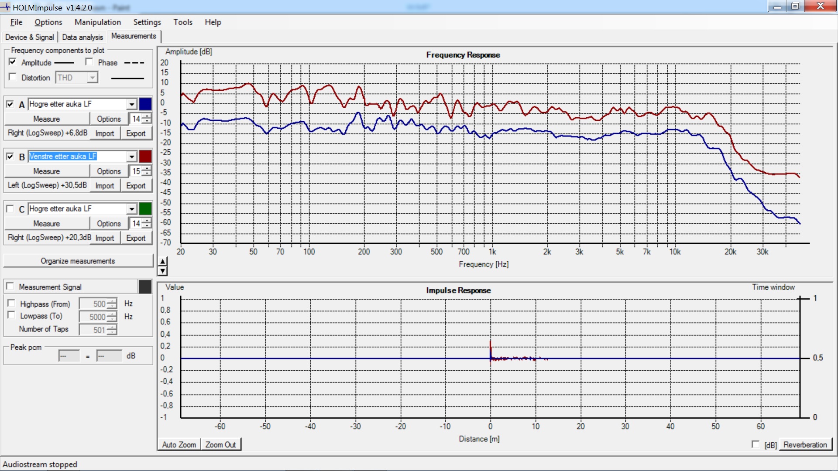Switch to the Device & Signal tab
The image size is (838, 471).
click(x=30, y=37)
